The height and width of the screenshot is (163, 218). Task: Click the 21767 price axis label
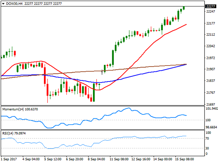[x=210, y=93]
